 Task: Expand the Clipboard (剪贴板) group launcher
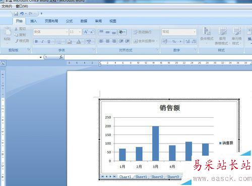[x=29, y=50]
